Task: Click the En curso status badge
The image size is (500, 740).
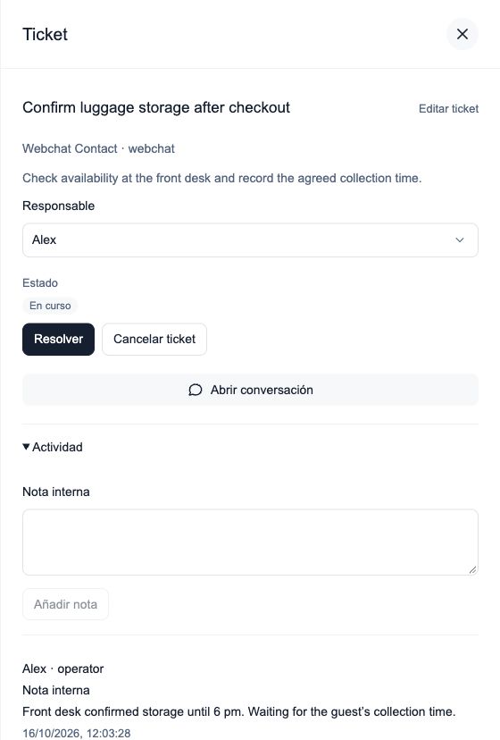Action: point(50,306)
